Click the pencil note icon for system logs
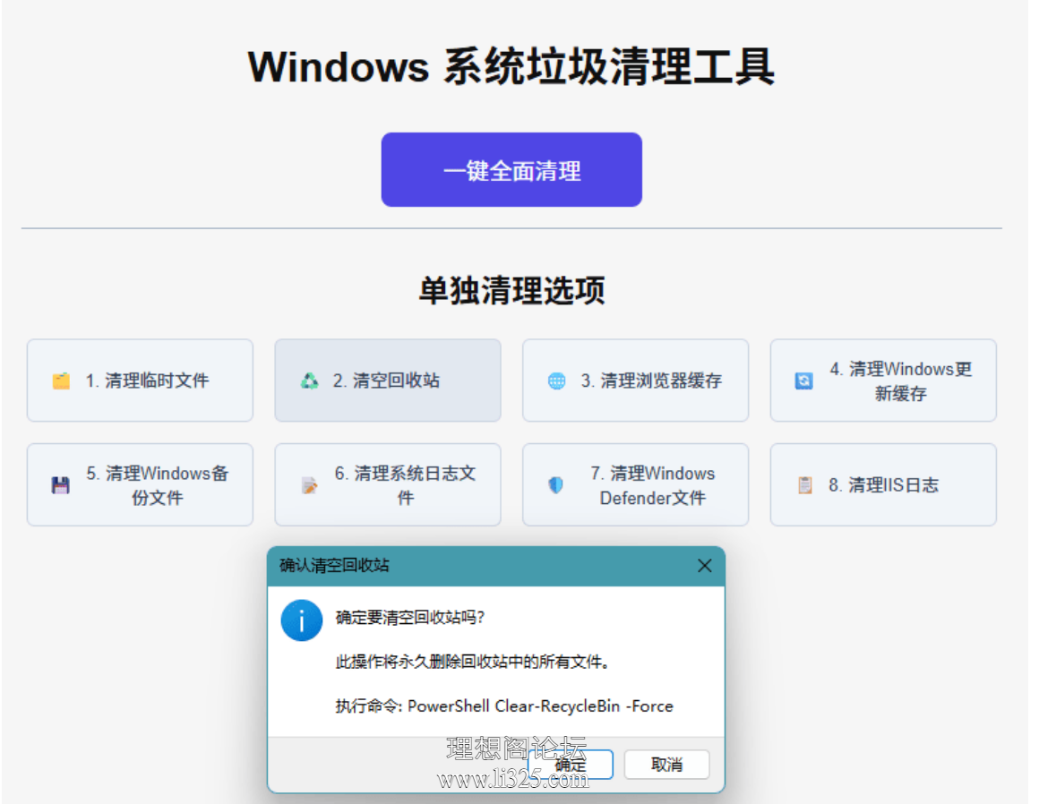Screen dimensions: 1039x804 click(x=309, y=485)
